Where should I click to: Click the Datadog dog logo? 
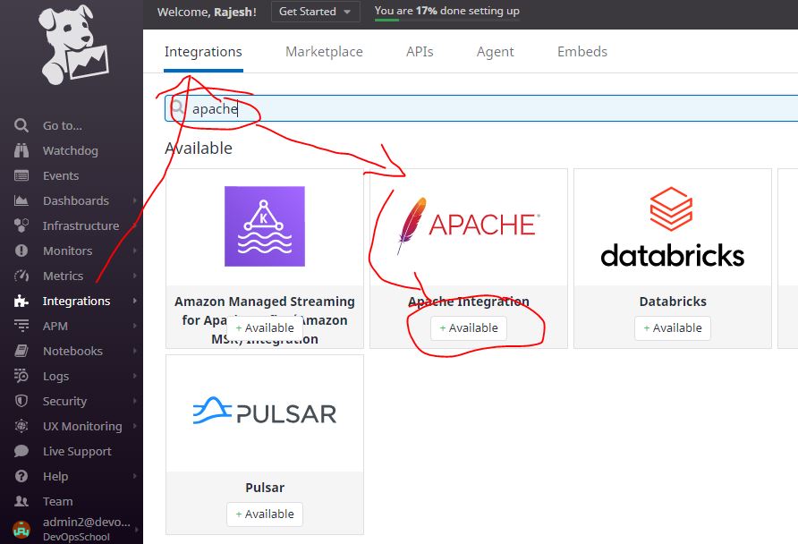coord(72,49)
